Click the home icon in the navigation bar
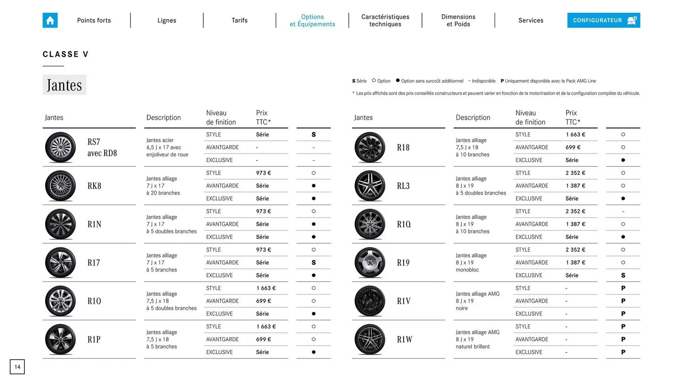Image resolution: width=683 pixels, height=384 pixels. click(x=50, y=20)
